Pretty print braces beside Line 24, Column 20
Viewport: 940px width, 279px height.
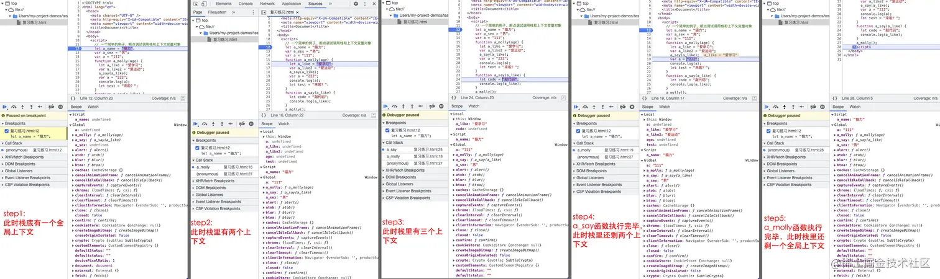tap(454, 98)
